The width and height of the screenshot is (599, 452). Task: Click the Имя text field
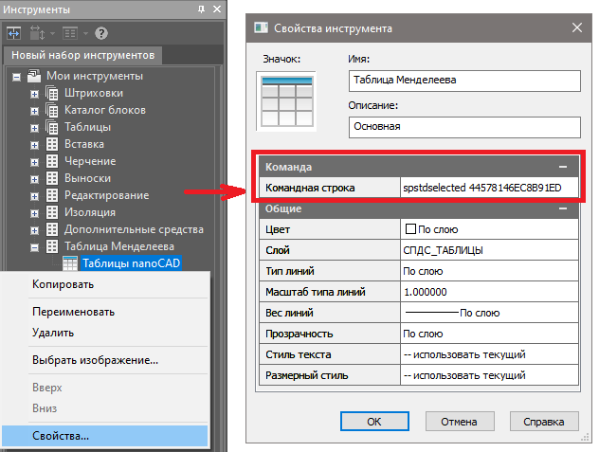tap(463, 81)
